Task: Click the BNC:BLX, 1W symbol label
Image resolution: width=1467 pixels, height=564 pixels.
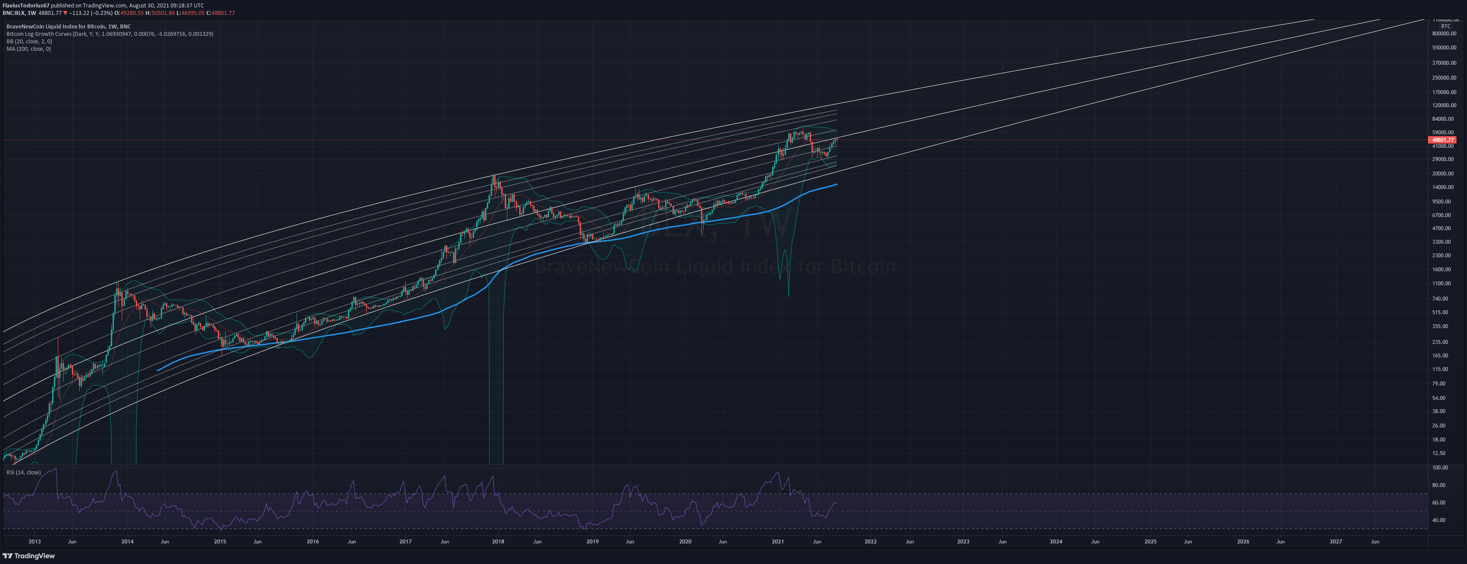Action: click(19, 13)
